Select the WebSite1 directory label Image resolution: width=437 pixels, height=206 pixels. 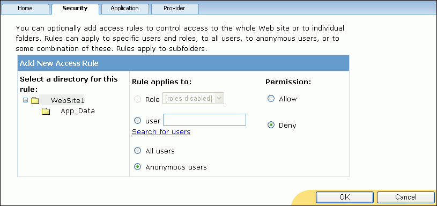point(68,100)
